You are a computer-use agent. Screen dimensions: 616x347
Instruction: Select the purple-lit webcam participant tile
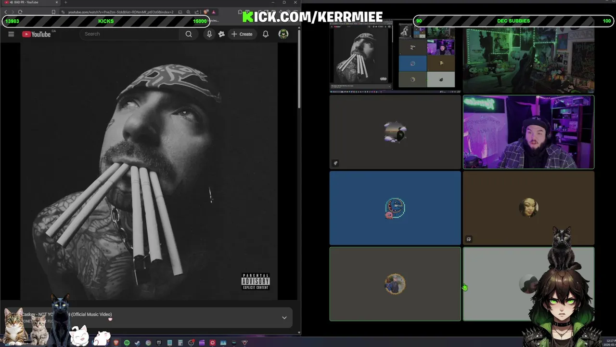[528, 132]
